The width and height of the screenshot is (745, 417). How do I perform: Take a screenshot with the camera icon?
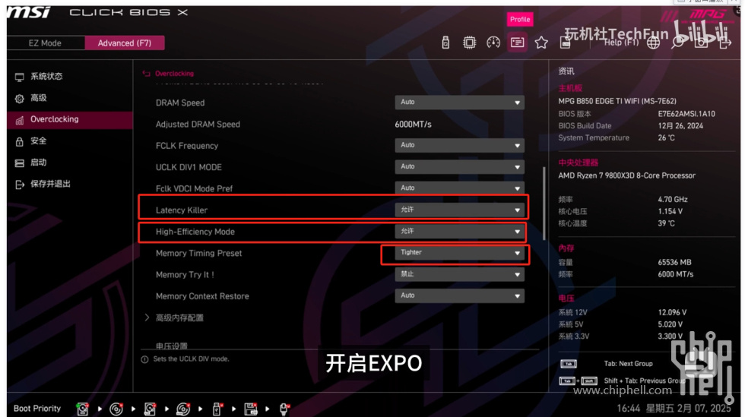[701, 43]
